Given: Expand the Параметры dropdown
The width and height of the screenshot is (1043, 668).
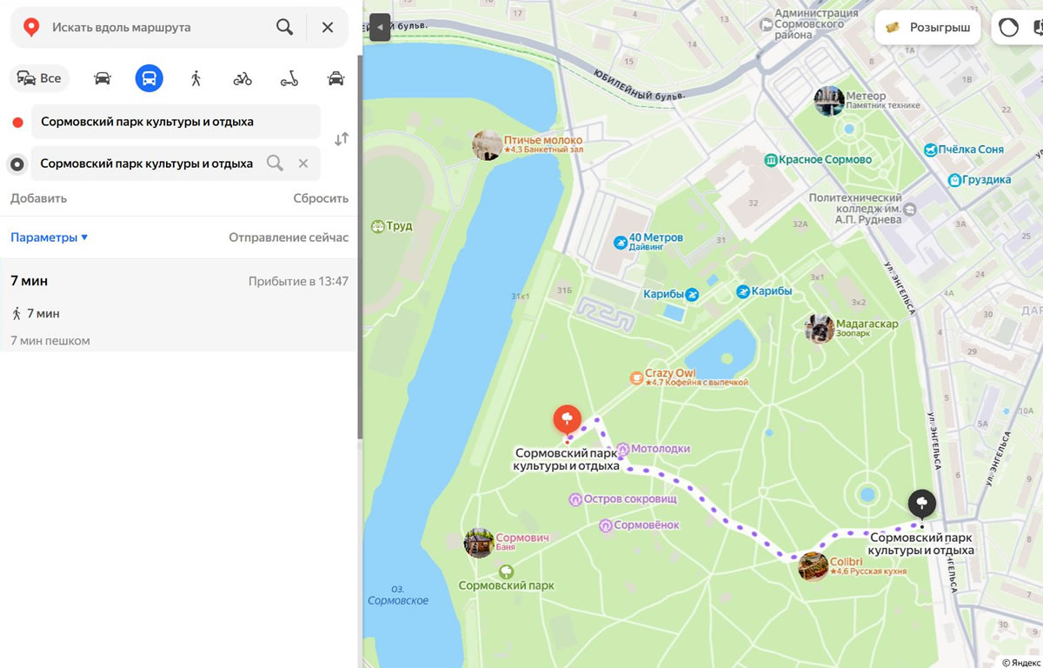Looking at the screenshot, I should pyautogui.click(x=50, y=237).
